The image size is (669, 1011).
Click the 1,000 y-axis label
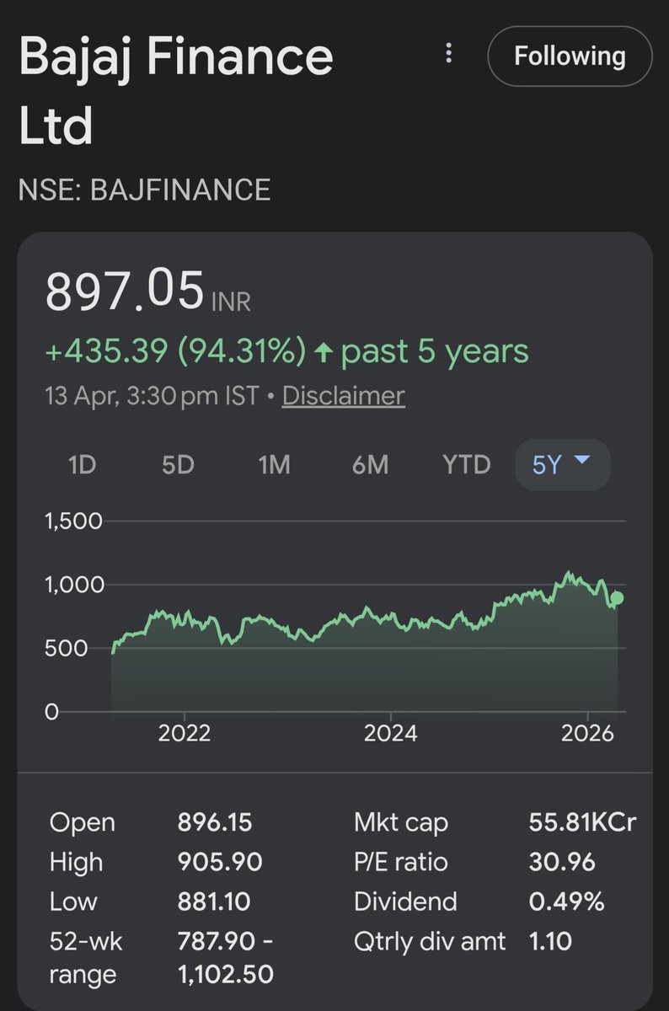click(x=72, y=585)
